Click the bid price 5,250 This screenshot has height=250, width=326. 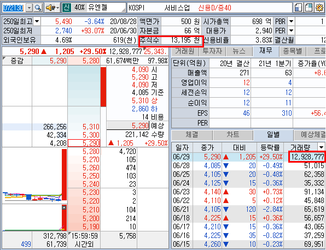[91, 176]
